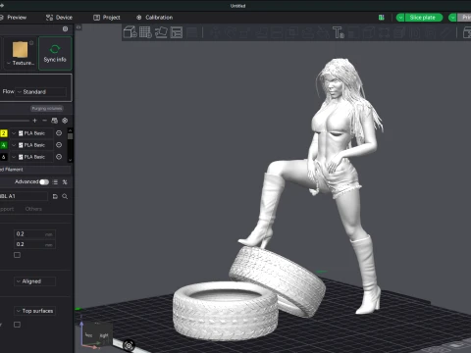Click the Add model cube icon
This screenshot has width=471, height=353.
point(130,32)
